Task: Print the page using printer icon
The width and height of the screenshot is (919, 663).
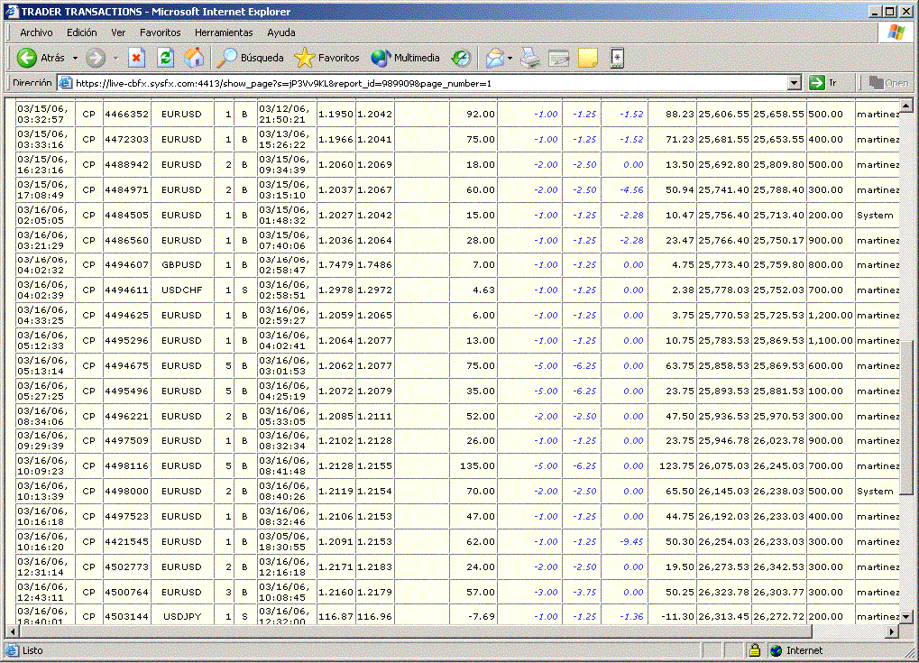Action: [x=530, y=58]
